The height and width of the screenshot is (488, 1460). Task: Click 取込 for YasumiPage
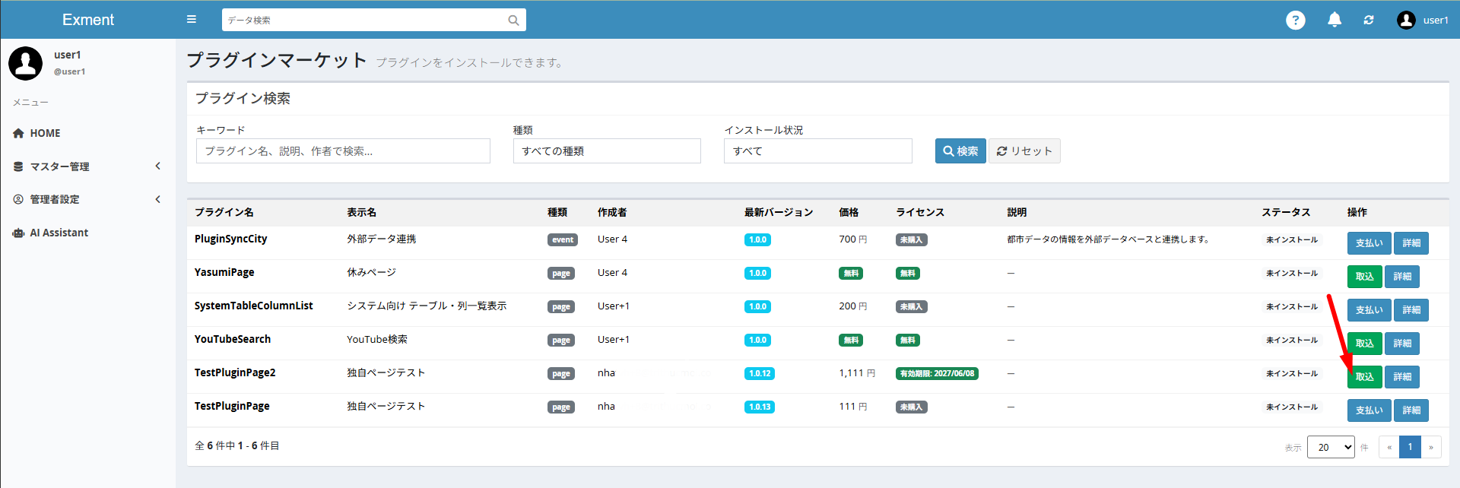click(1365, 277)
